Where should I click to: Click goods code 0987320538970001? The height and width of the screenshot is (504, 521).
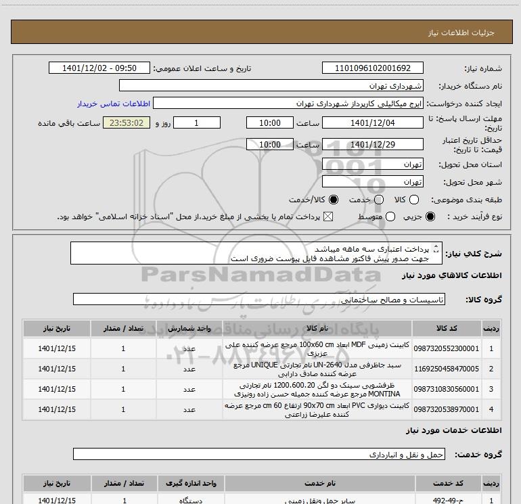(x=447, y=409)
